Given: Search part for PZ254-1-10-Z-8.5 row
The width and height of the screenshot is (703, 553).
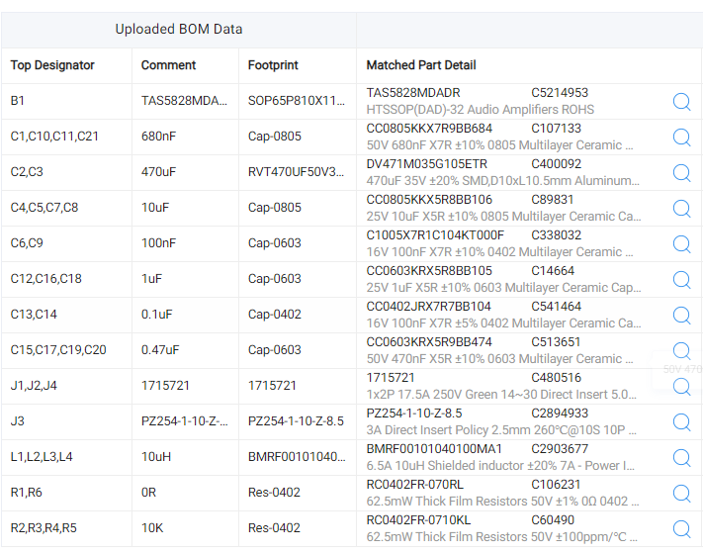Looking at the screenshot, I should (681, 422).
